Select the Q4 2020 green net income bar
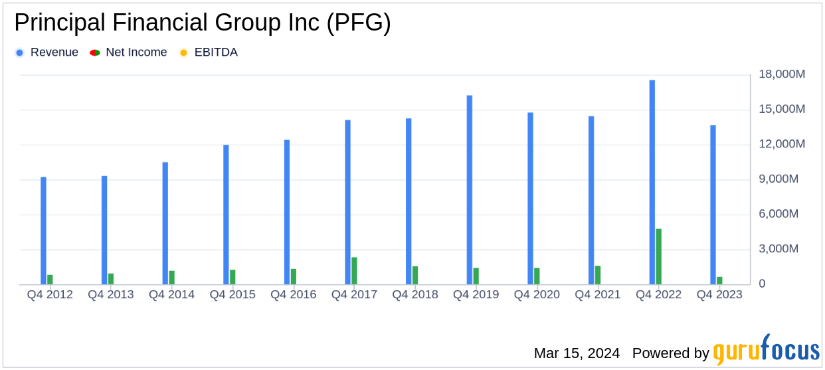 click(x=537, y=276)
